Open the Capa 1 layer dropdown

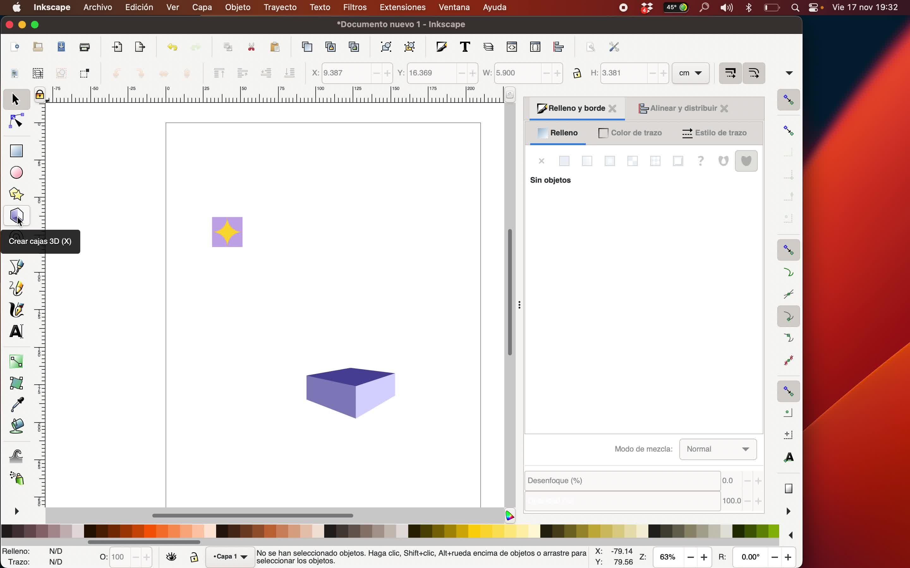pyautogui.click(x=230, y=557)
